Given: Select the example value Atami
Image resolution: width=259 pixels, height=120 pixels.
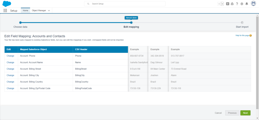Looking at the screenshot, I should tap(174, 75).
